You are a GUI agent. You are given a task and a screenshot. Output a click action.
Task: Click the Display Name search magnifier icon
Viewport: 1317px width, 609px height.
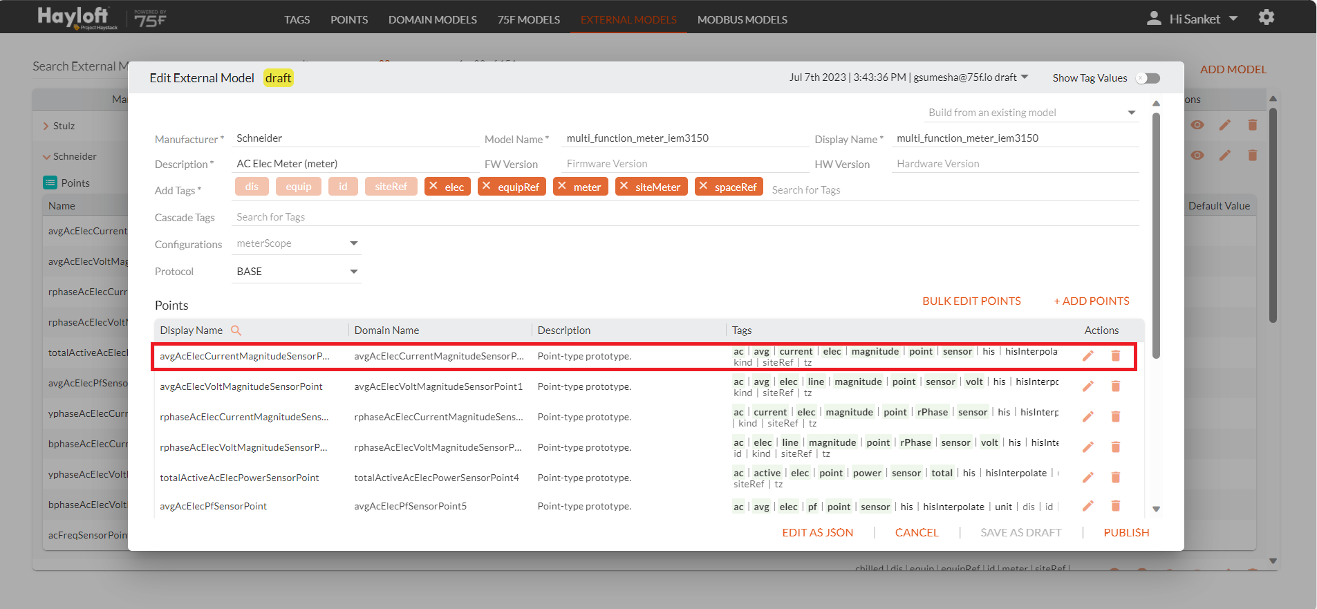click(x=236, y=330)
